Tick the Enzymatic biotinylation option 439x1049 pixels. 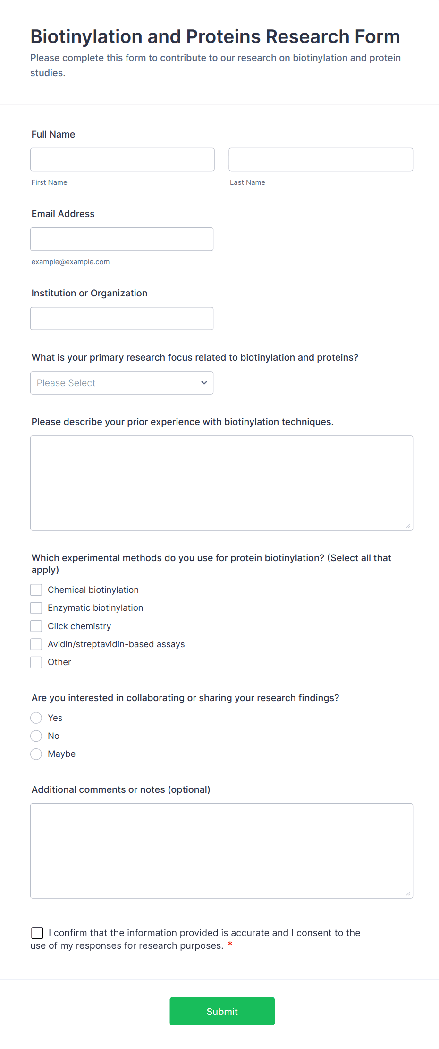coord(36,608)
